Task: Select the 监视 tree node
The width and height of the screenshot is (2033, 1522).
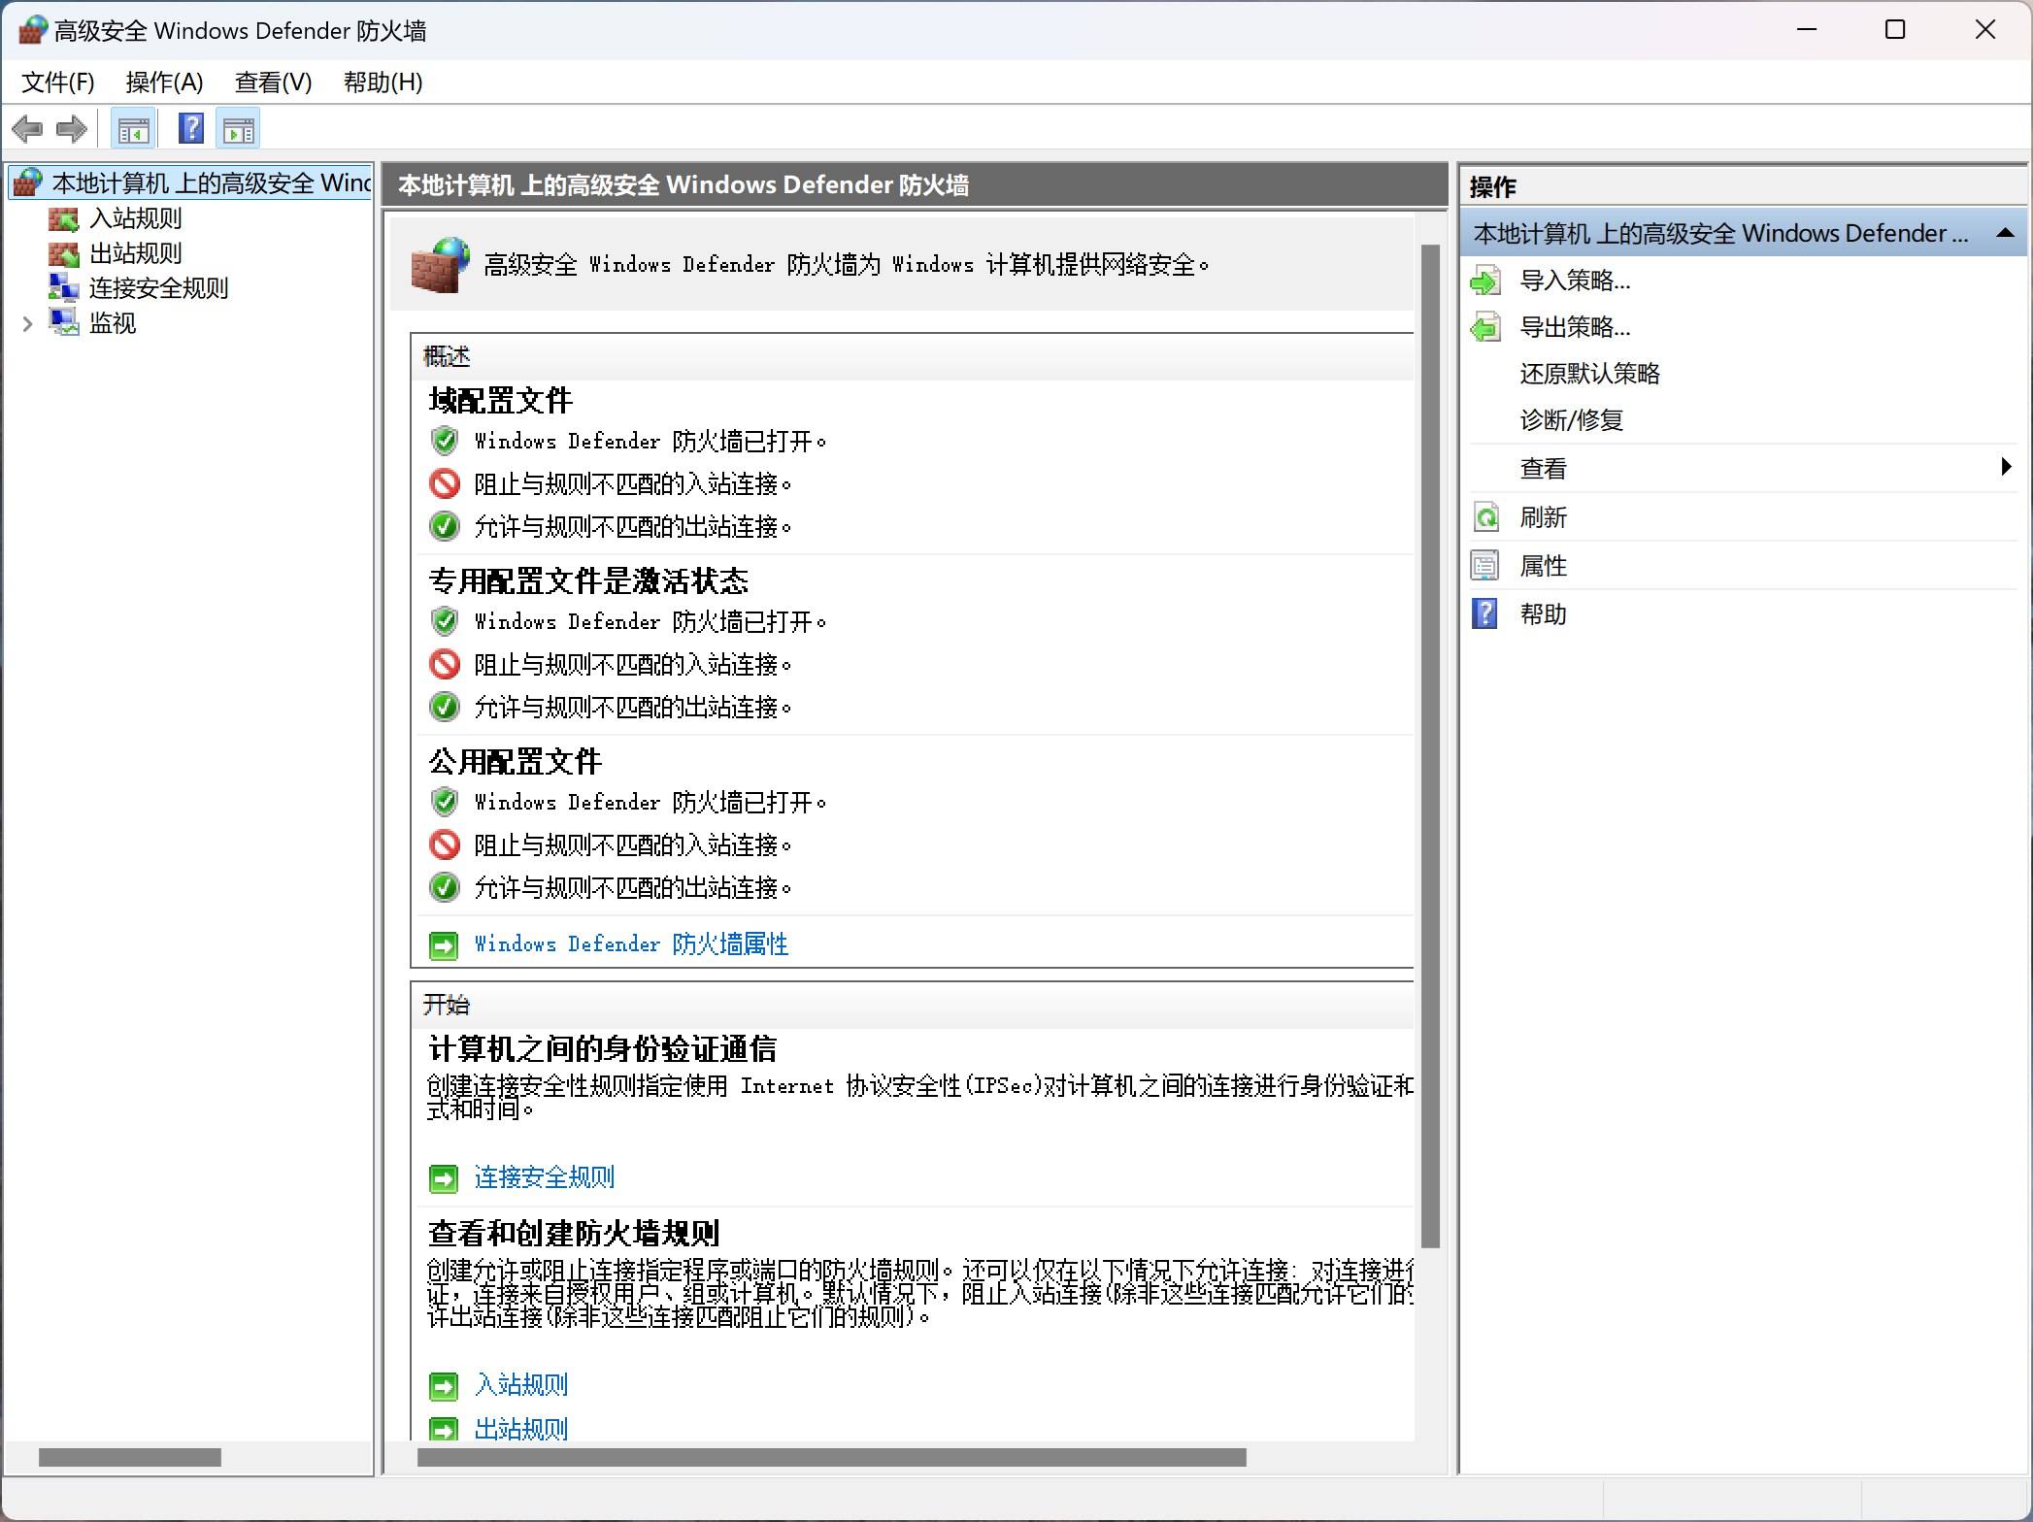Action: (x=112, y=323)
